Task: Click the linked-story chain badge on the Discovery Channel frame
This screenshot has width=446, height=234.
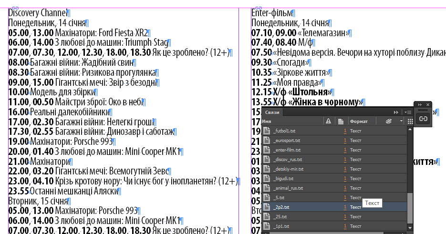Action: coord(15,8)
